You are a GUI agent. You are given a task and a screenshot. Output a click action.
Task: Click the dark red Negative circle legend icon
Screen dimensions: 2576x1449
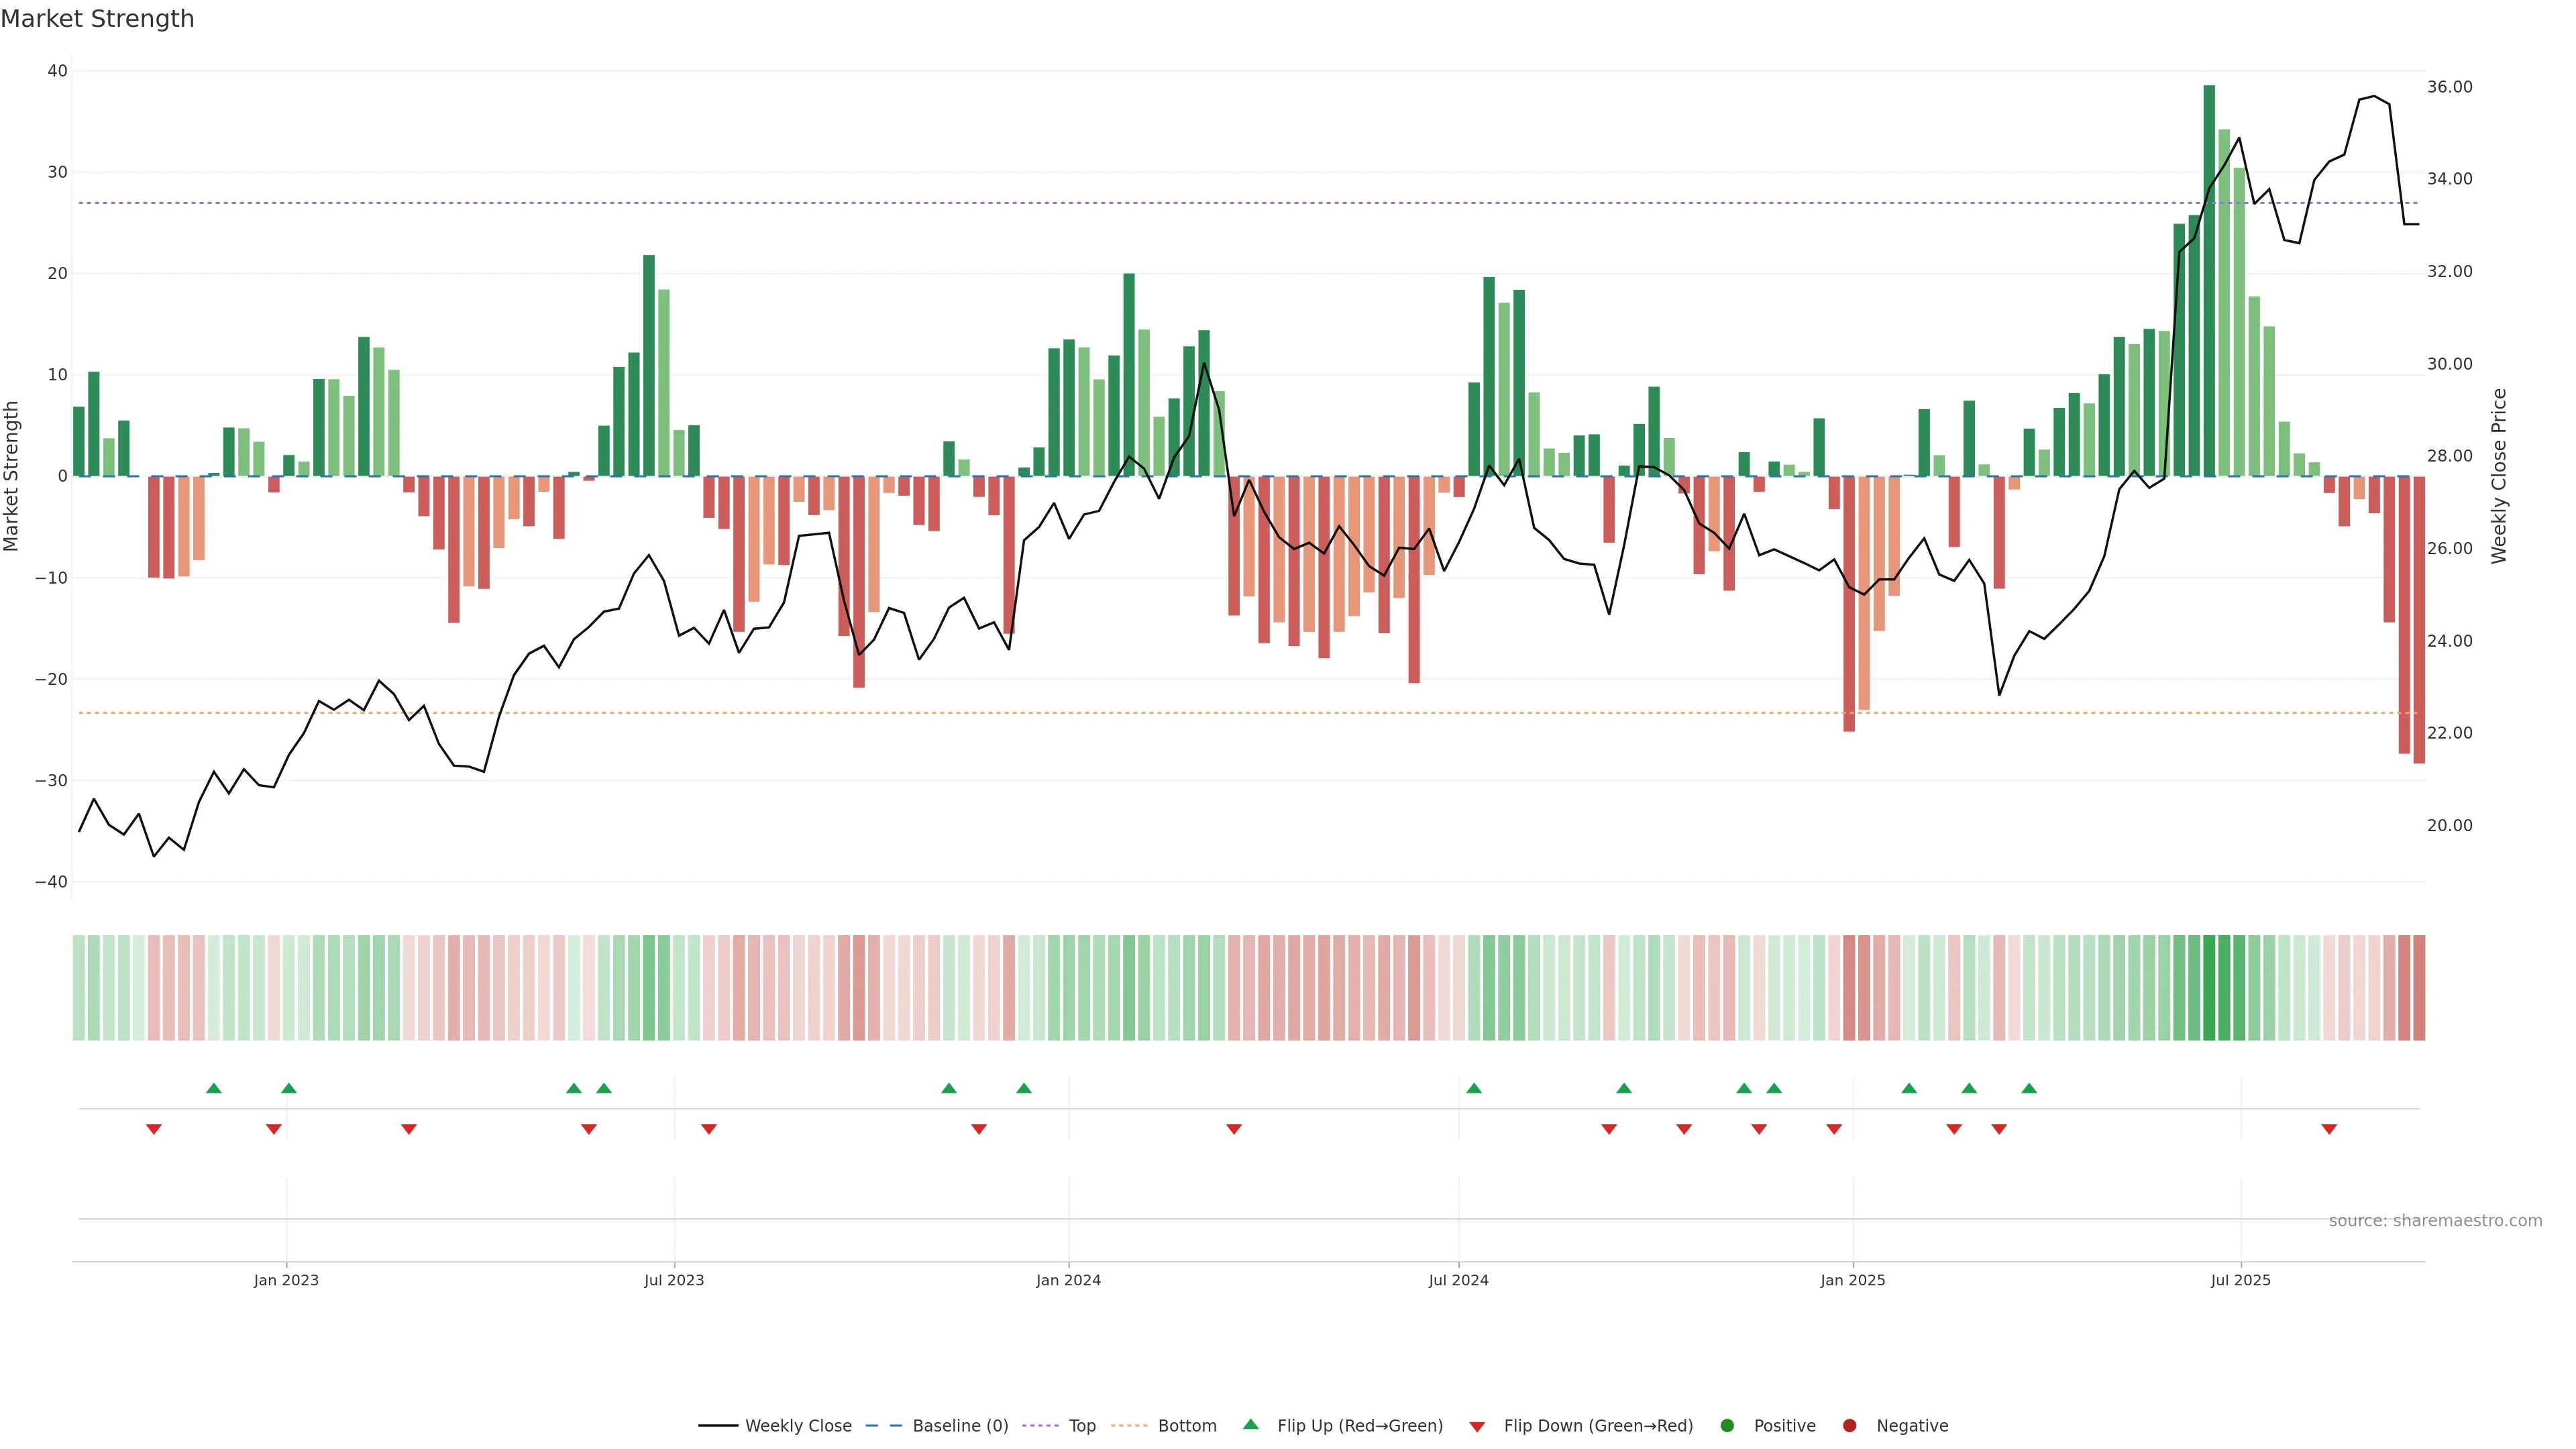coord(1849,1425)
